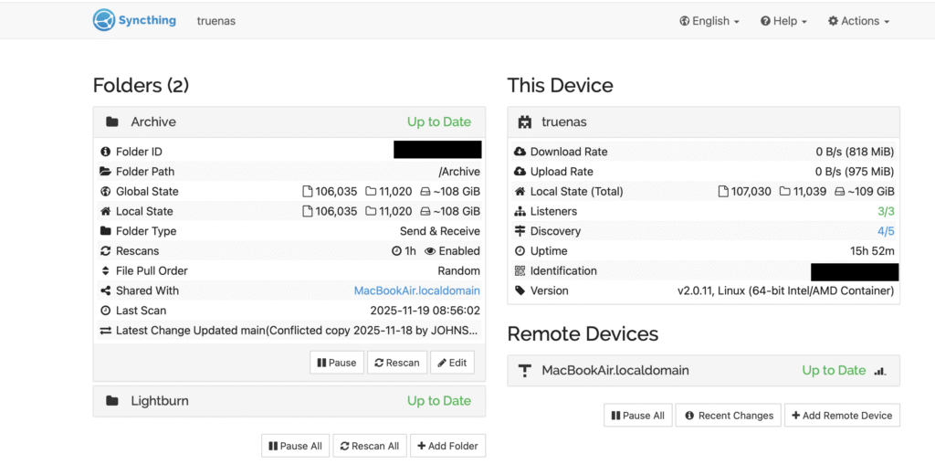Open the MacBookAir.localdomain shared link
The image size is (935, 475).
416,291
